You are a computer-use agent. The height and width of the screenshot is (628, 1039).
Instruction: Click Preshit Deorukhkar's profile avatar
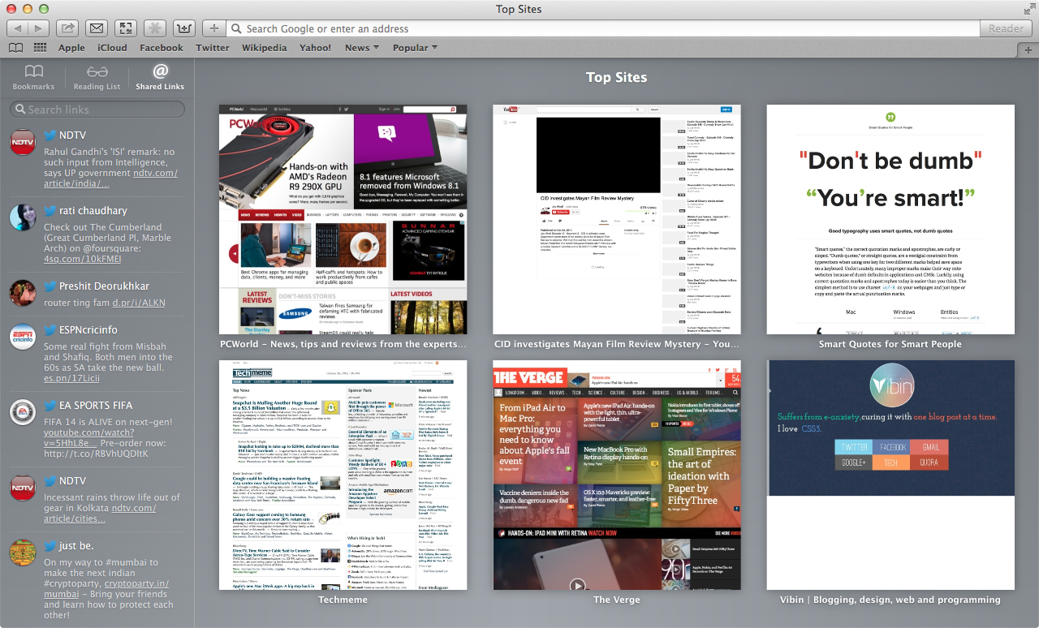[x=23, y=293]
